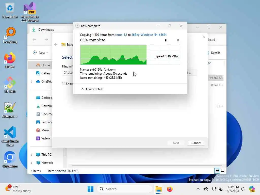Image resolution: width=260 pixels, height=195 pixels.
Task: Toggle the Show extracted files checkbox
Action: coord(64,84)
